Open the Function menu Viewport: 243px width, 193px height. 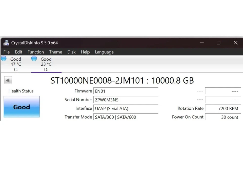point(36,52)
